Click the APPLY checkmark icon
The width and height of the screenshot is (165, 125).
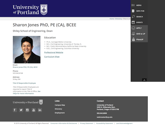tap(133, 28)
